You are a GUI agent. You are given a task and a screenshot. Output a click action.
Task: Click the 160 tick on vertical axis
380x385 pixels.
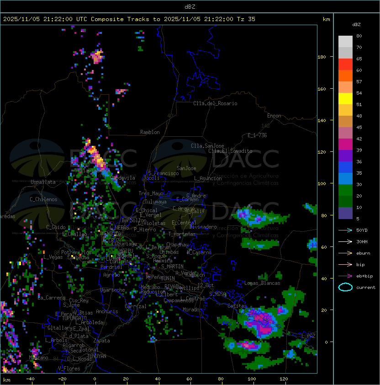tap(322, 89)
